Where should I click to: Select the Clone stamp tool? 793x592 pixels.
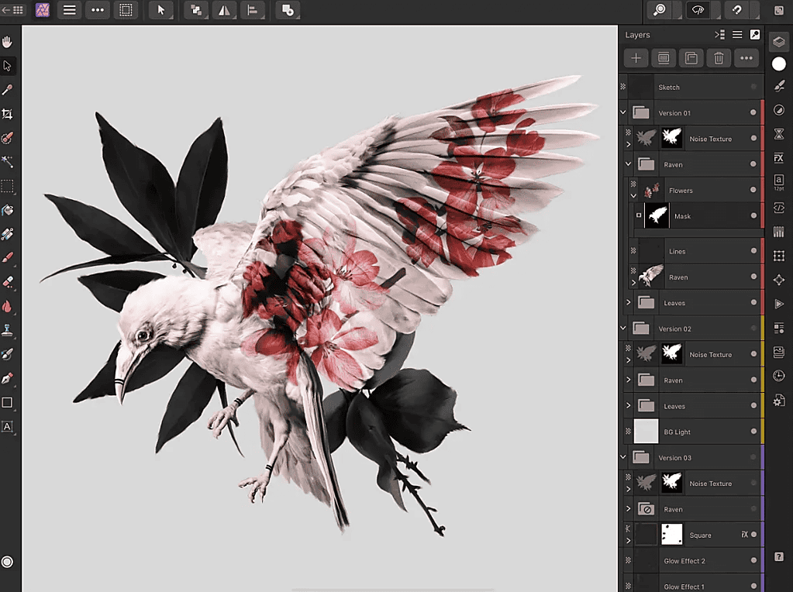coord(7,330)
